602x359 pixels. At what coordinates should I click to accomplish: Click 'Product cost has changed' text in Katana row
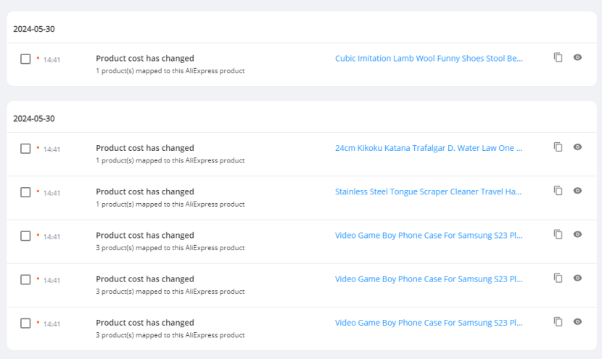pyautogui.click(x=145, y=148)
